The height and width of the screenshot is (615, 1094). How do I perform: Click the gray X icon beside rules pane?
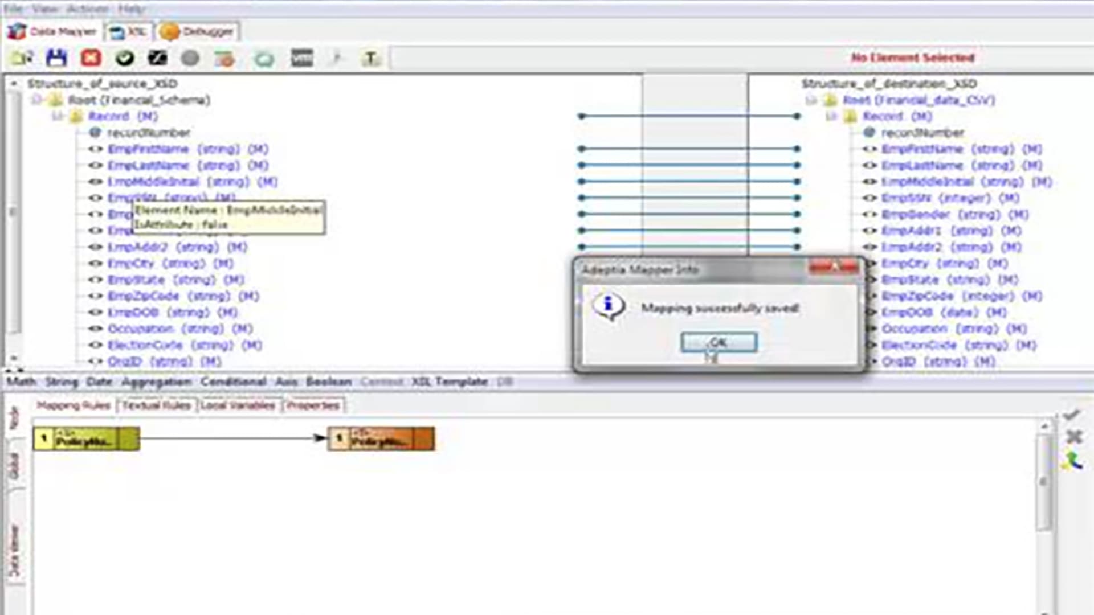(x=1073, y=437)
